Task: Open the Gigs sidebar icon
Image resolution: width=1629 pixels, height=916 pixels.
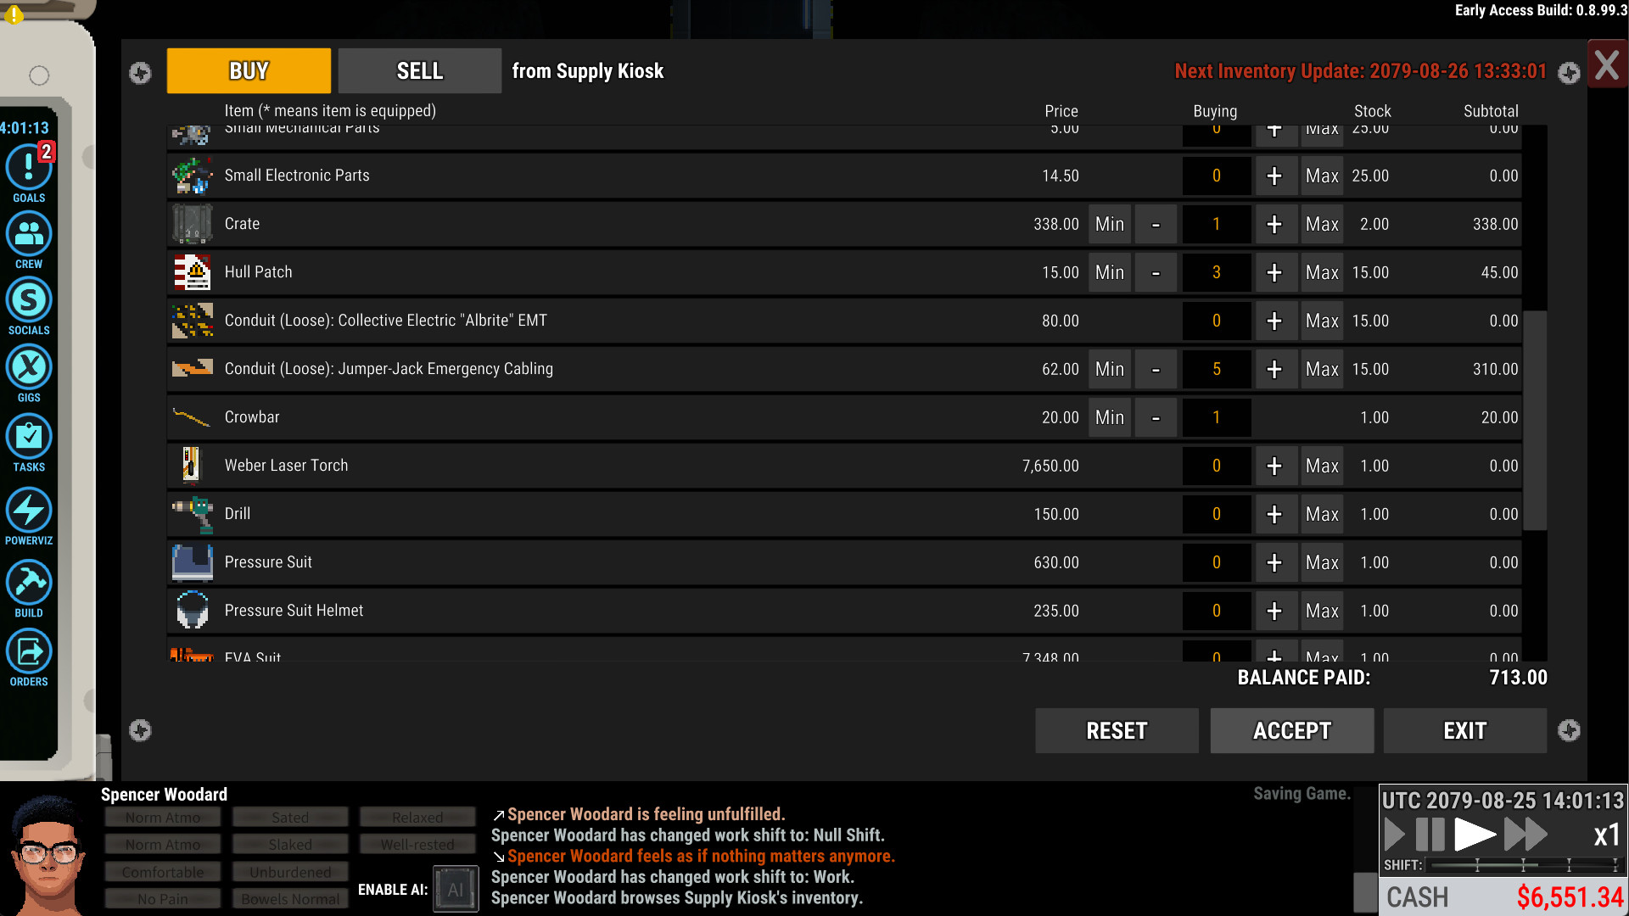Action: pos(29,368)
